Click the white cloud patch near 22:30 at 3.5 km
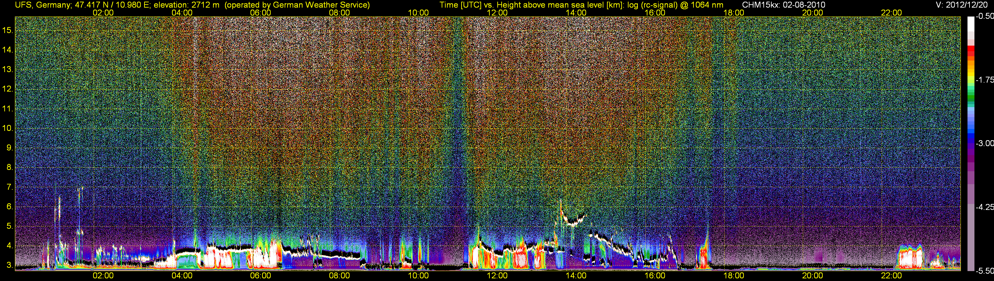Screen dimensions: 994x281 click(x=911, y=257)
